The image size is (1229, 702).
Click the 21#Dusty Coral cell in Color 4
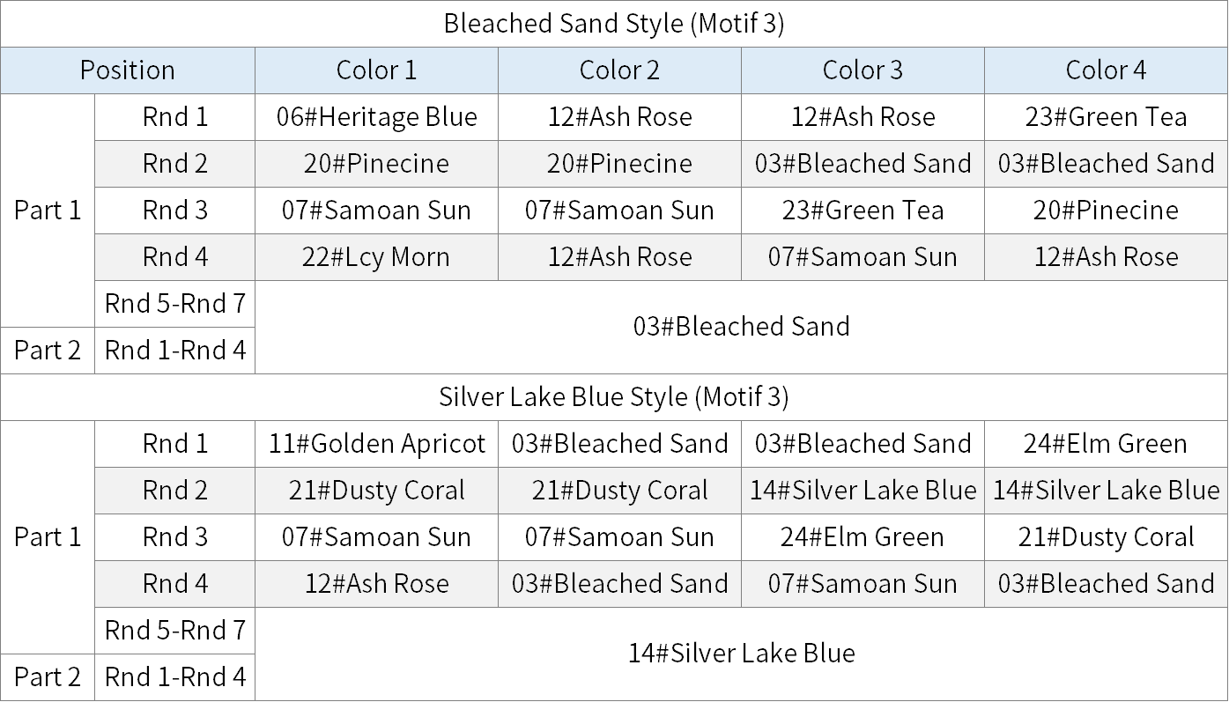tap(1106, 537)
